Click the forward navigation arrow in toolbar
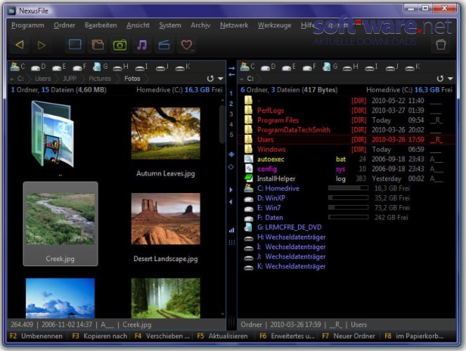The image size is (466, 351). 41,45
